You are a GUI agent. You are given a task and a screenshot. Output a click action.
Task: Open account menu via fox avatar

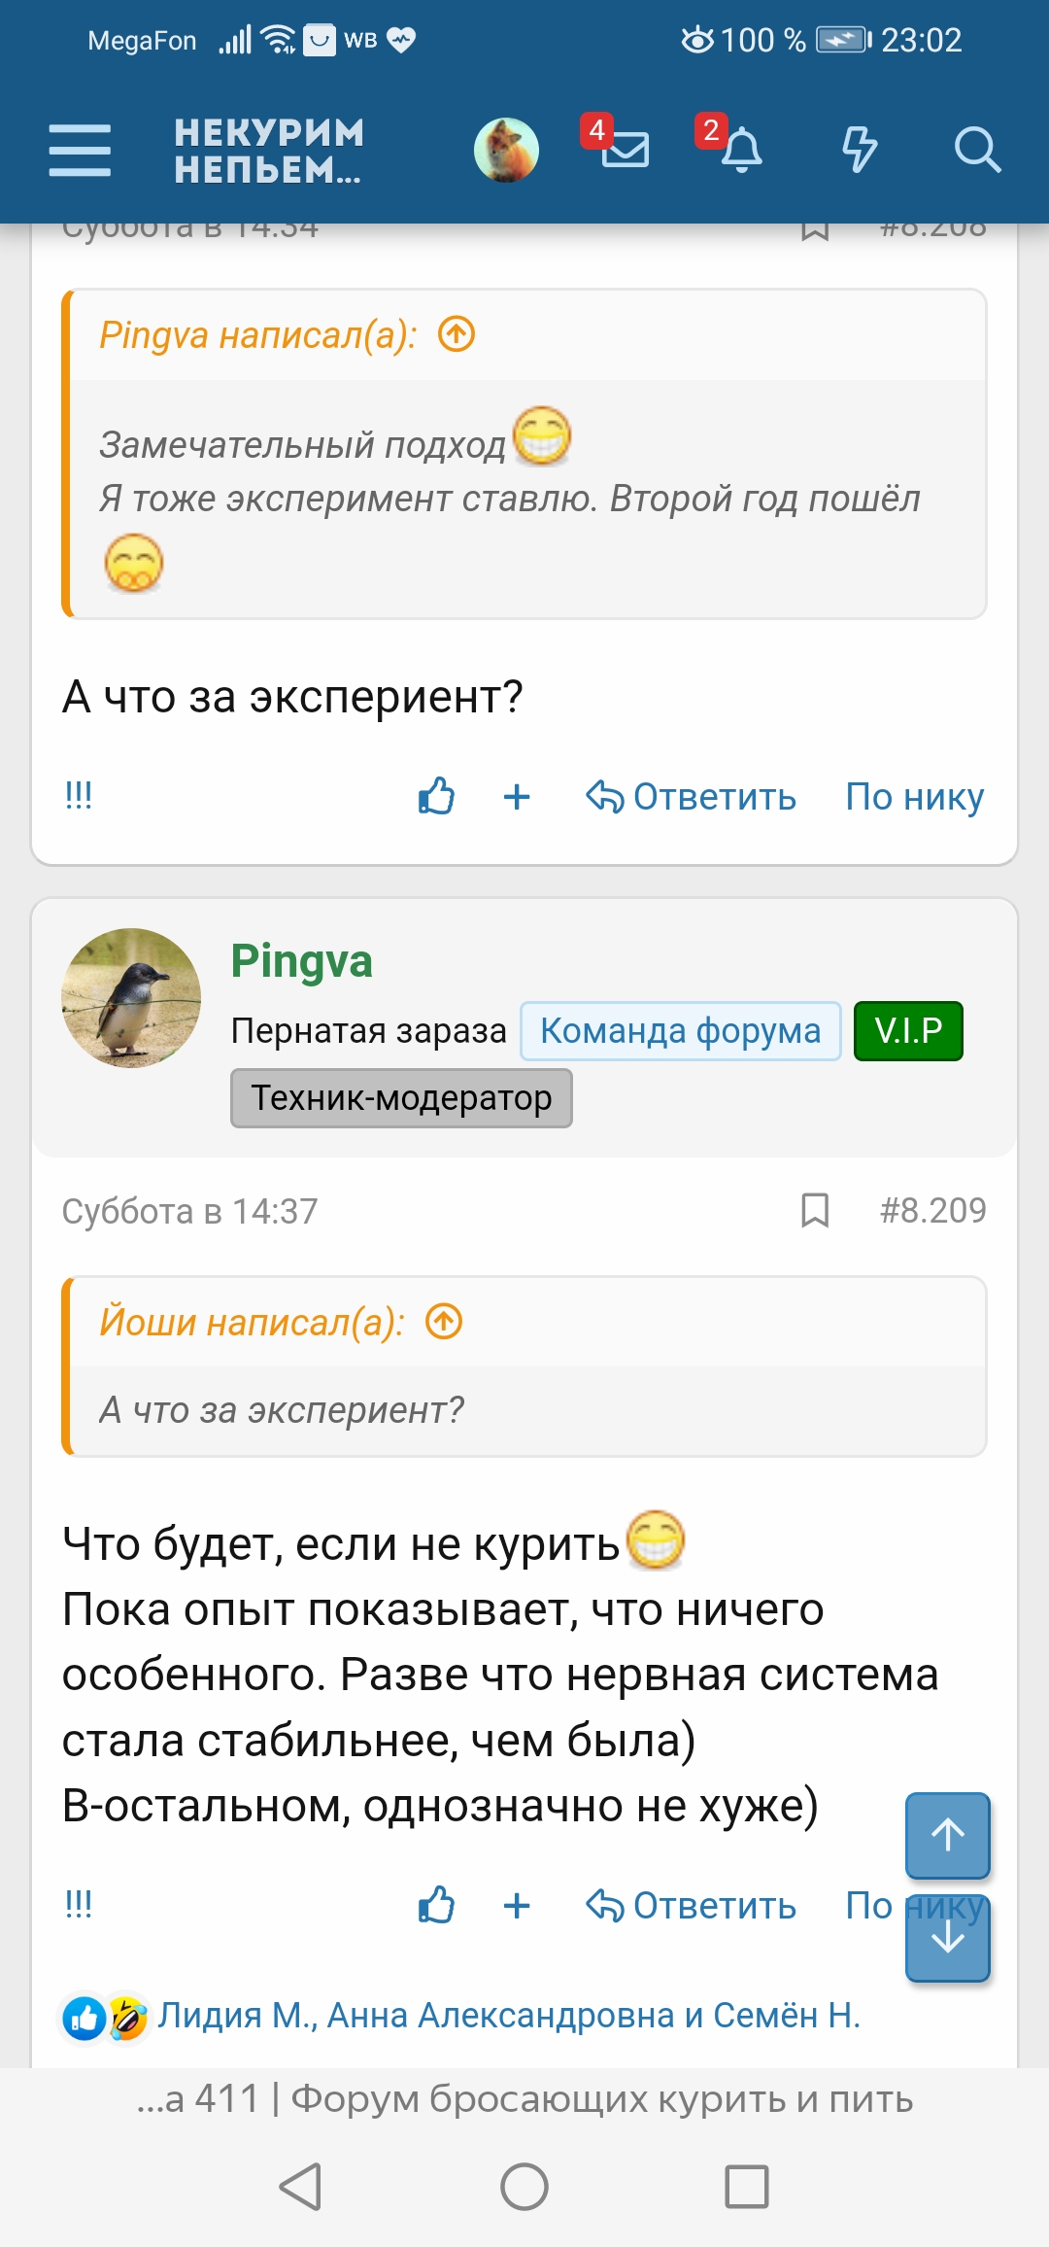pyautogui.click(x=506, y=151)
